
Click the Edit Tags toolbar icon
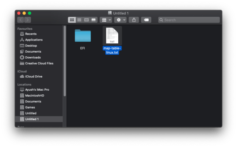click(x=146, y=20)
